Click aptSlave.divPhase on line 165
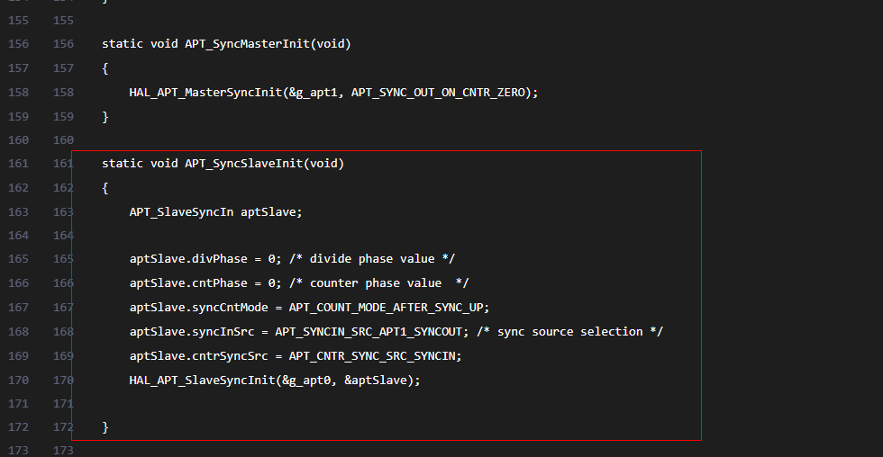The width and height of the screenshot is (883, 457). (x=187, y=259)
